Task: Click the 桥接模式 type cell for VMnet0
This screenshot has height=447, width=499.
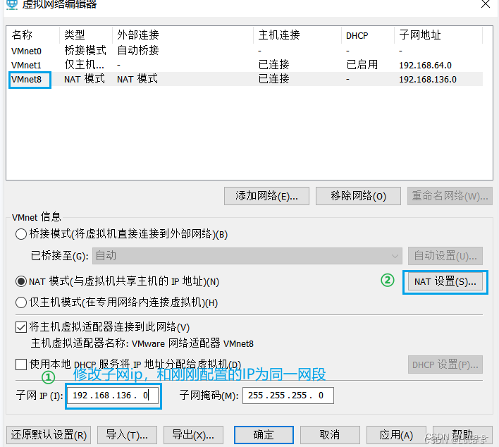Action: pos(85,51)
